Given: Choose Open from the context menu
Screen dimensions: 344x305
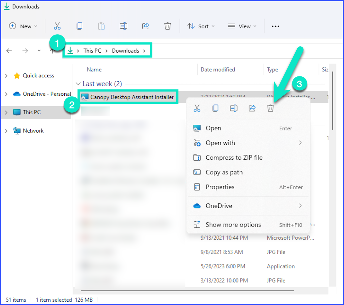Looking at the screenshot, I should tap(248, 128).
